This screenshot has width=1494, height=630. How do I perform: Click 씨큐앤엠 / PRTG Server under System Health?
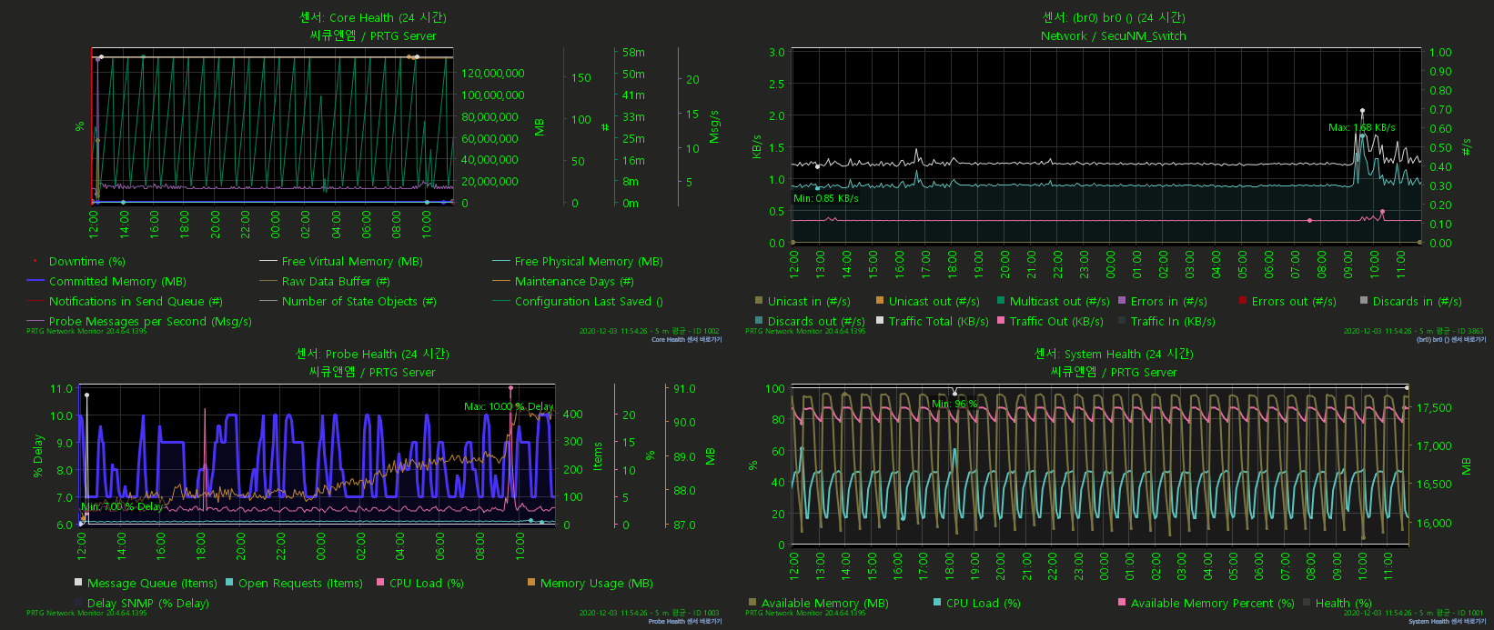(1114, 373)
